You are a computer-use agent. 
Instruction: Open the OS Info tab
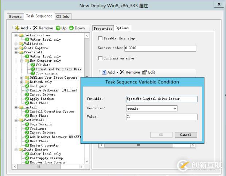pyautogui.click(x=63, y=16)
